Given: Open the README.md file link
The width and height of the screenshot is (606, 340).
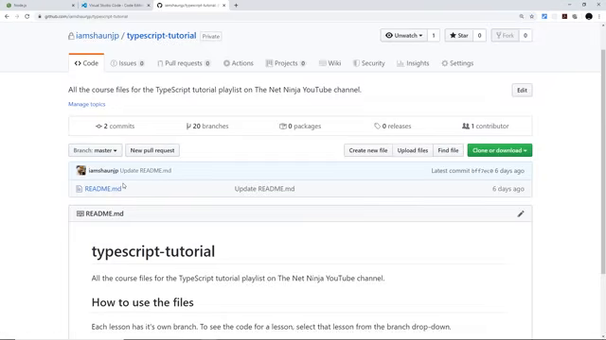Looking at the screenshot, I should tap(103, 189).
